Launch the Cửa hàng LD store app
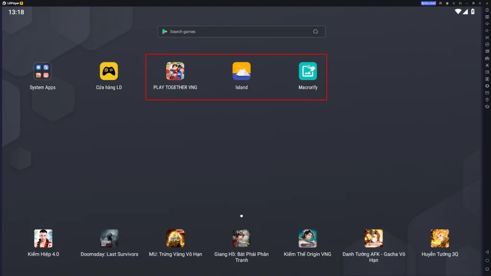491x276 pixels. [x=109, y=71]
